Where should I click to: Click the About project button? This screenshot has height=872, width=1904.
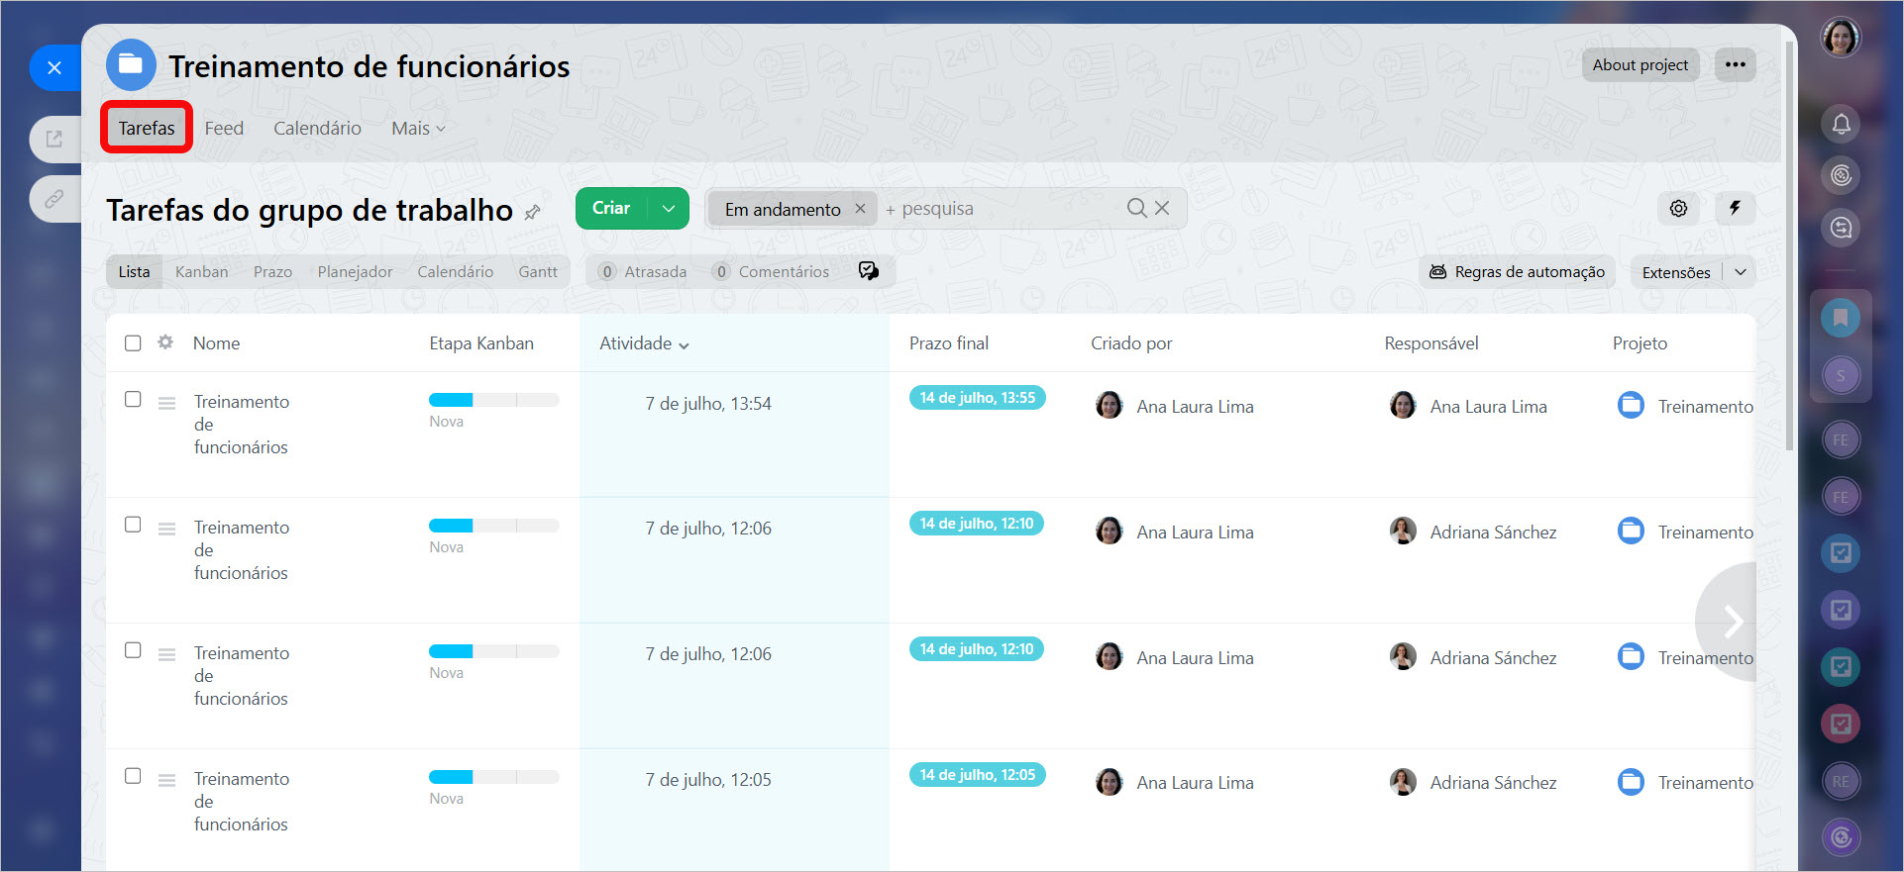coord(1640,64)
